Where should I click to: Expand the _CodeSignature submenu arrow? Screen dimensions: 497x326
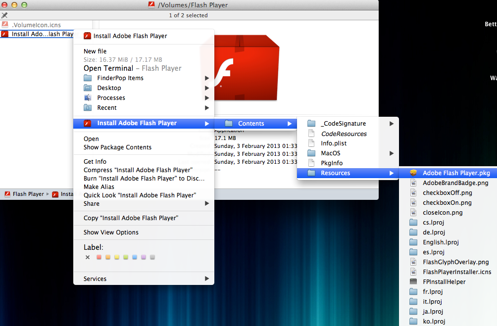(392, 124)
